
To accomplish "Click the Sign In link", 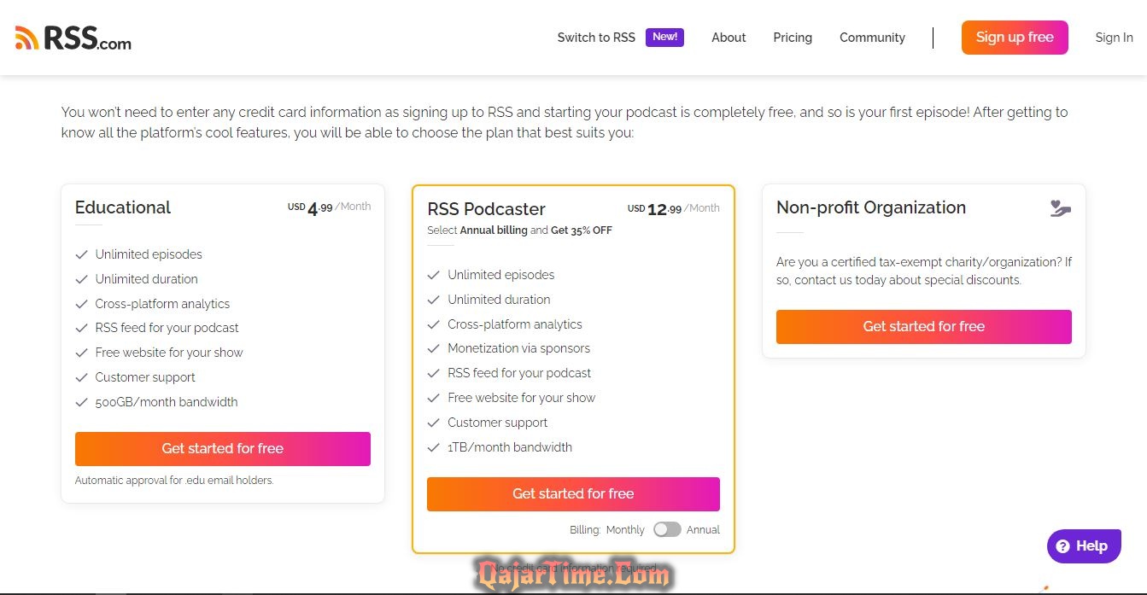I will [x=1114, y=38].
